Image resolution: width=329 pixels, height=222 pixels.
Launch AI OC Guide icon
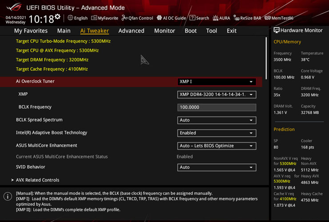159,18
